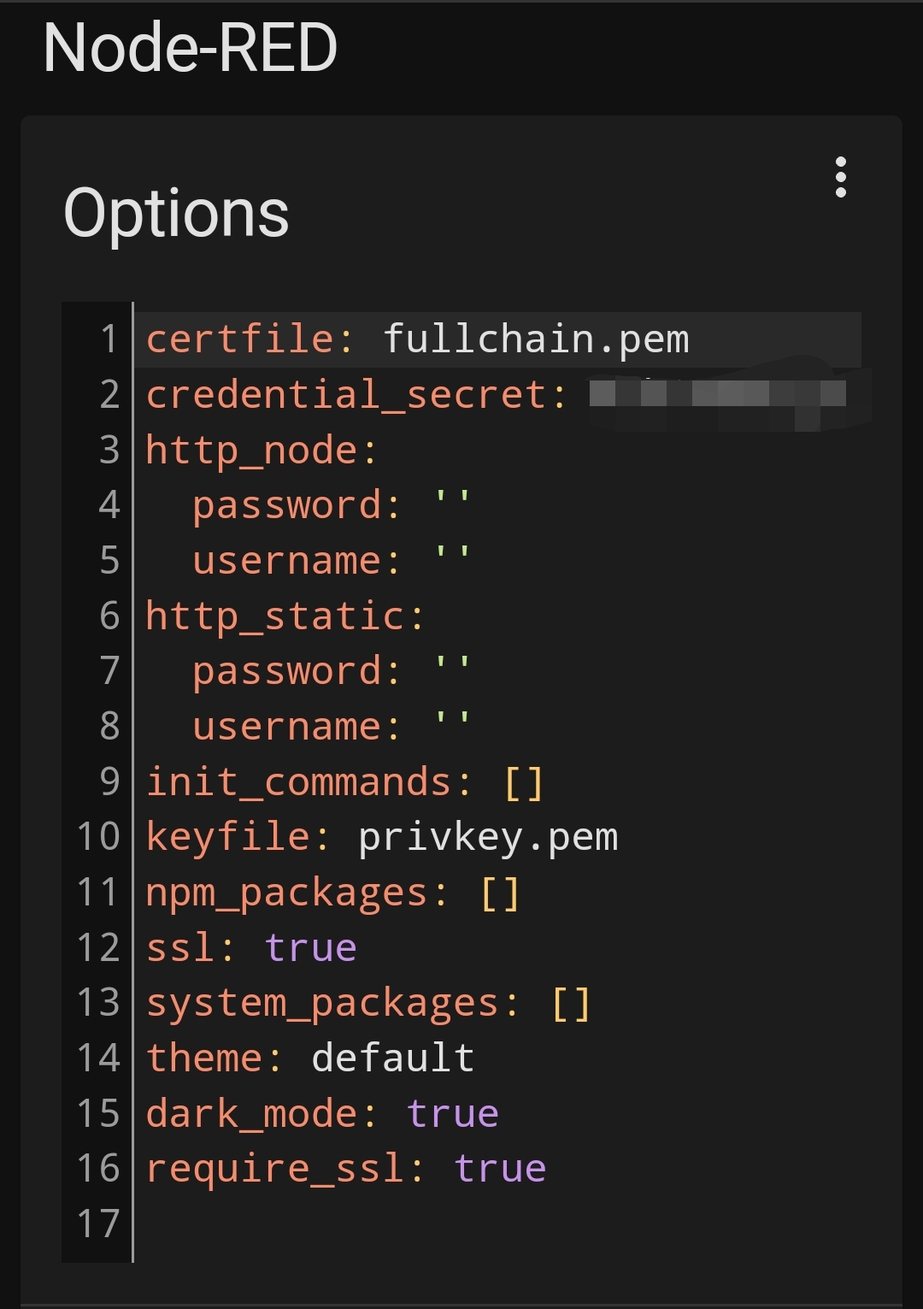Click the certfile value fullchain.pem

coord(536,339)
